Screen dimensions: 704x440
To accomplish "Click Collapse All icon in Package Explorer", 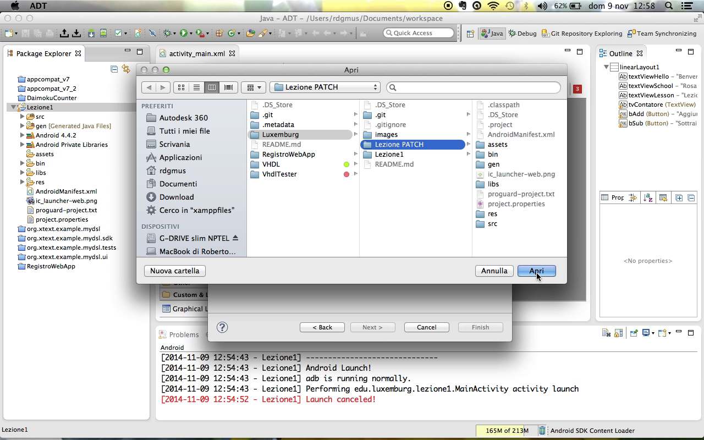I will 114,69.
